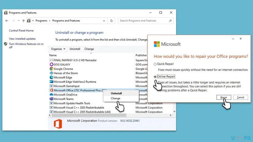
Task: Maximize the Programs and Features window
Action: point(160,12)
